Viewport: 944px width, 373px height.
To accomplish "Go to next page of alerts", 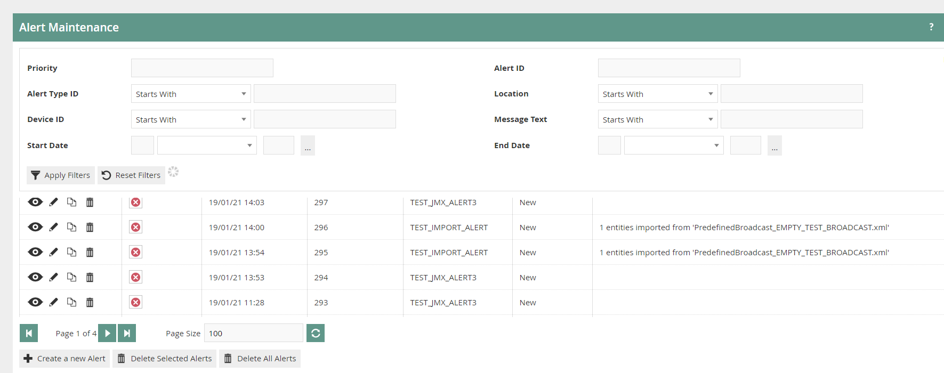I will [107, 333].
